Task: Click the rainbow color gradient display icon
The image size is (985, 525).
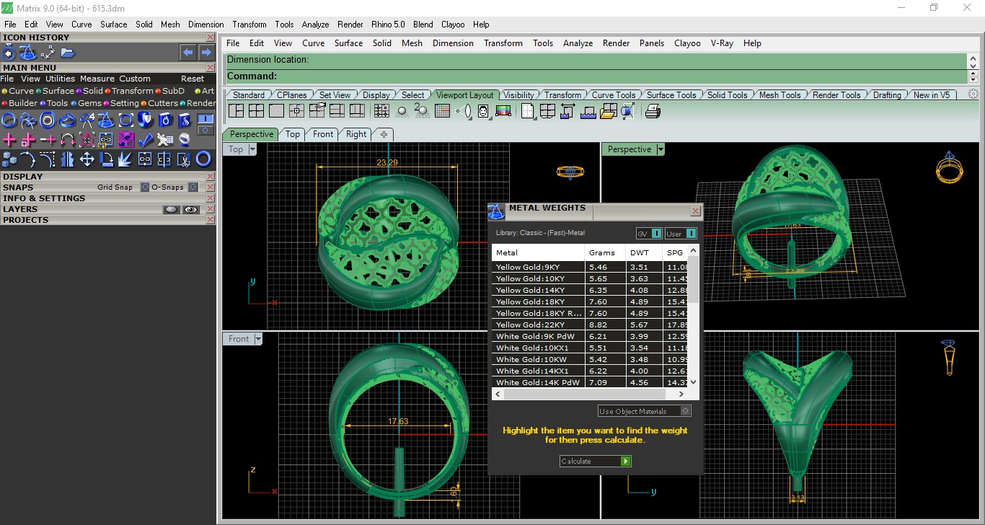Action: point(503,111)
